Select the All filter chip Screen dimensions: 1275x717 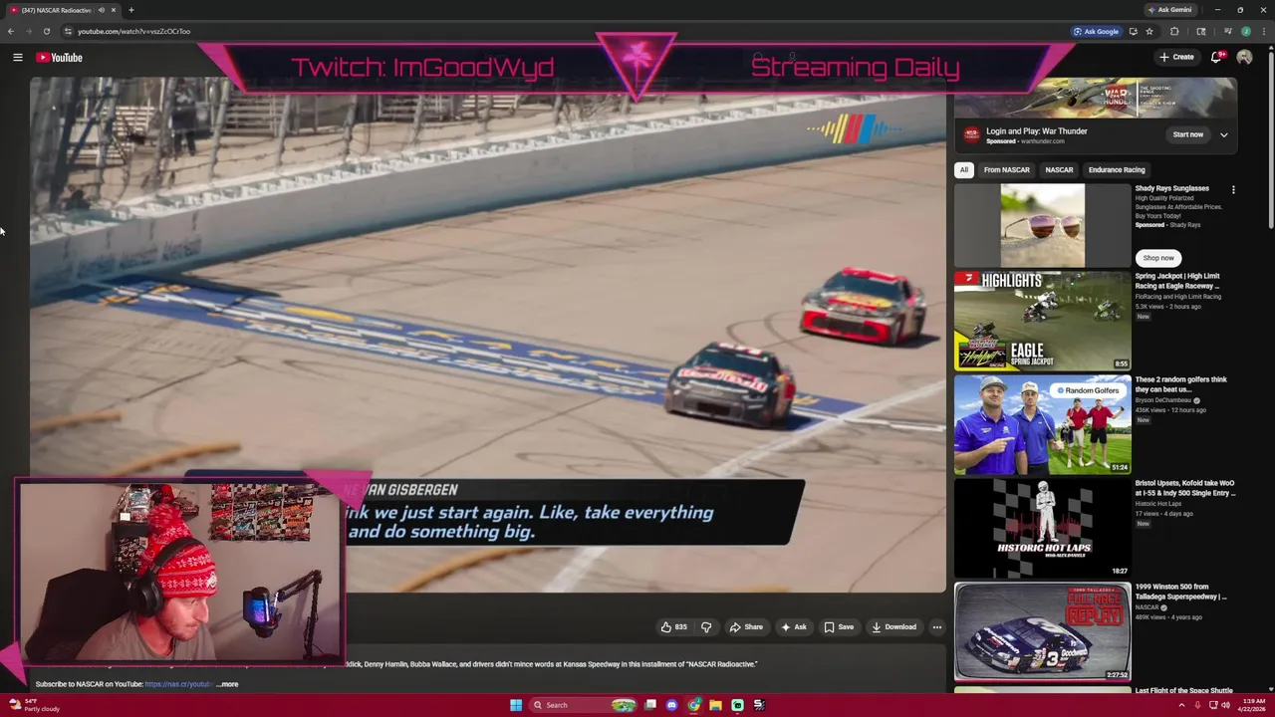[x=963, y=170]
